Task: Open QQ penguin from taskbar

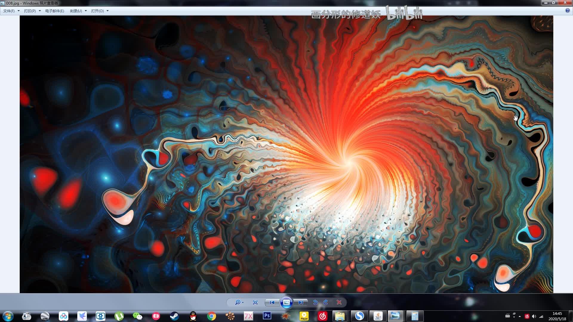Action: point(193,316)
